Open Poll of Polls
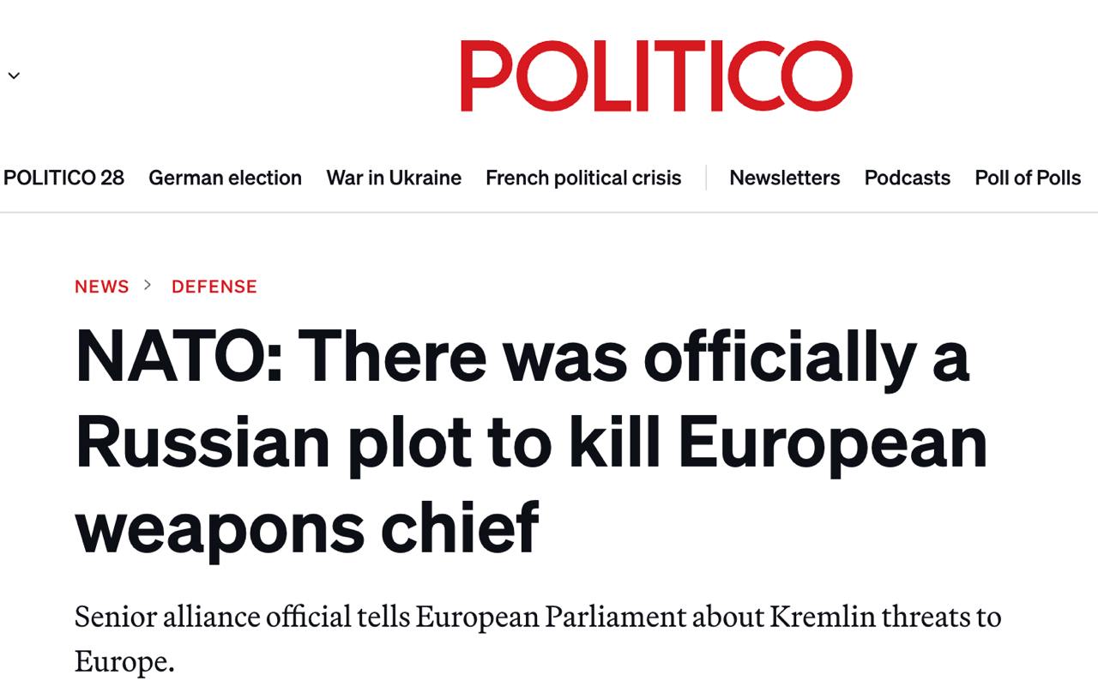1098x693 pixels. 1028,178
